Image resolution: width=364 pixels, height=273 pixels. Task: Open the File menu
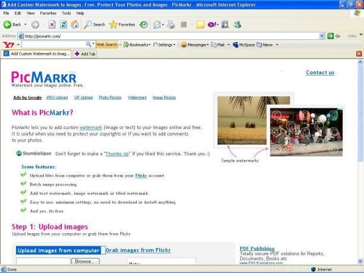coord(6,13)
